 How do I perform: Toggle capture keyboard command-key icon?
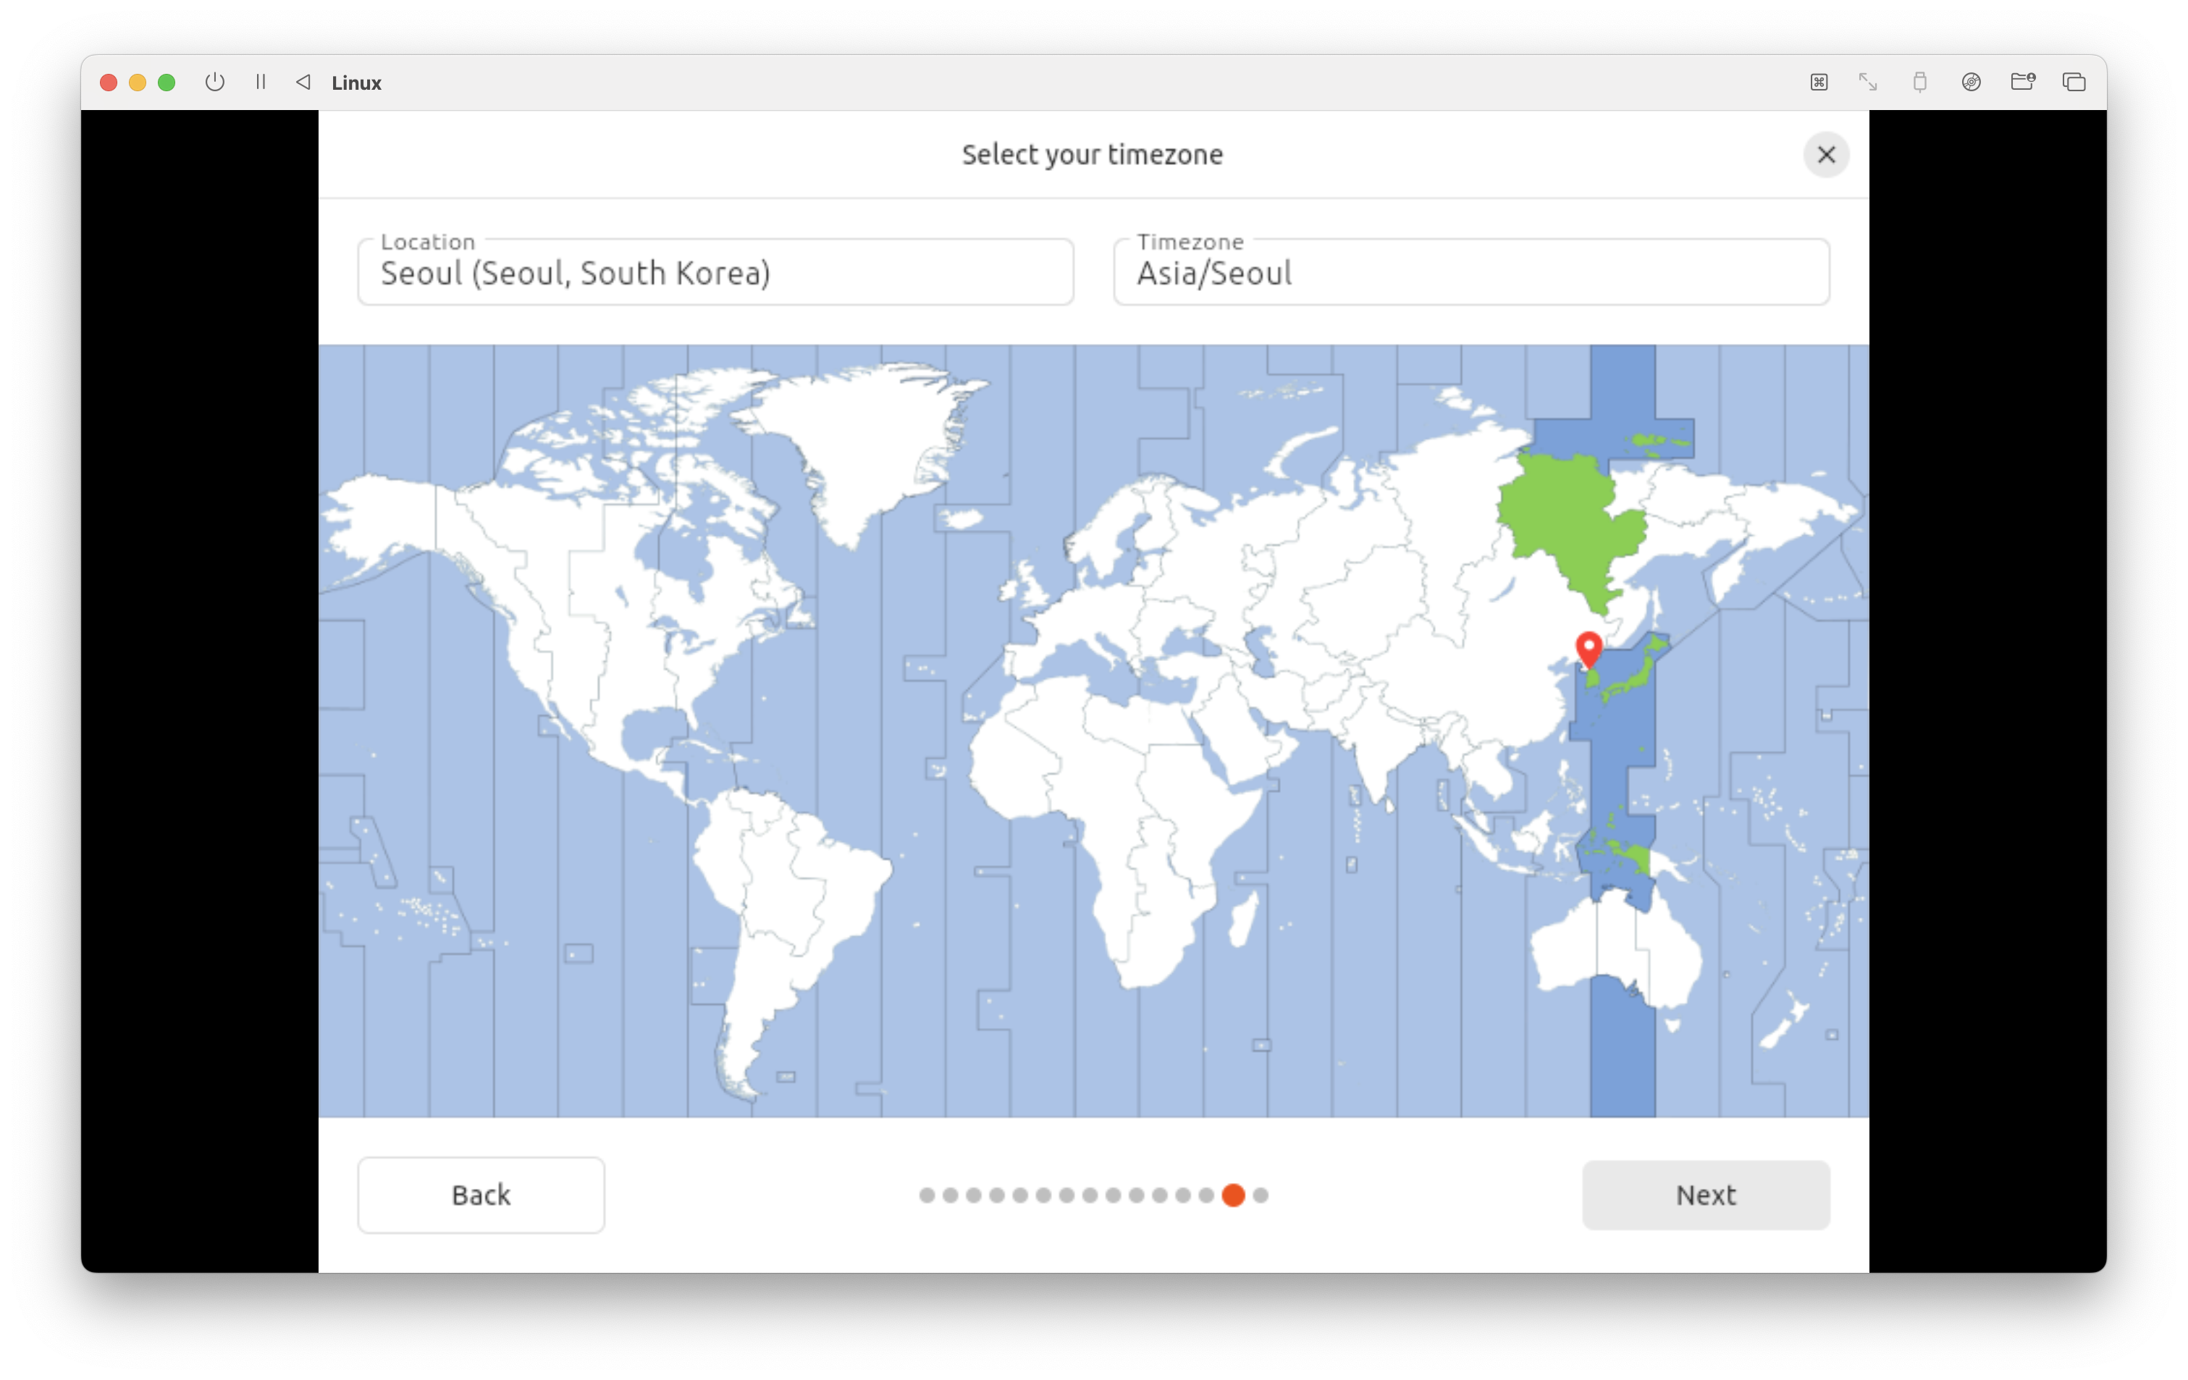1818,83
